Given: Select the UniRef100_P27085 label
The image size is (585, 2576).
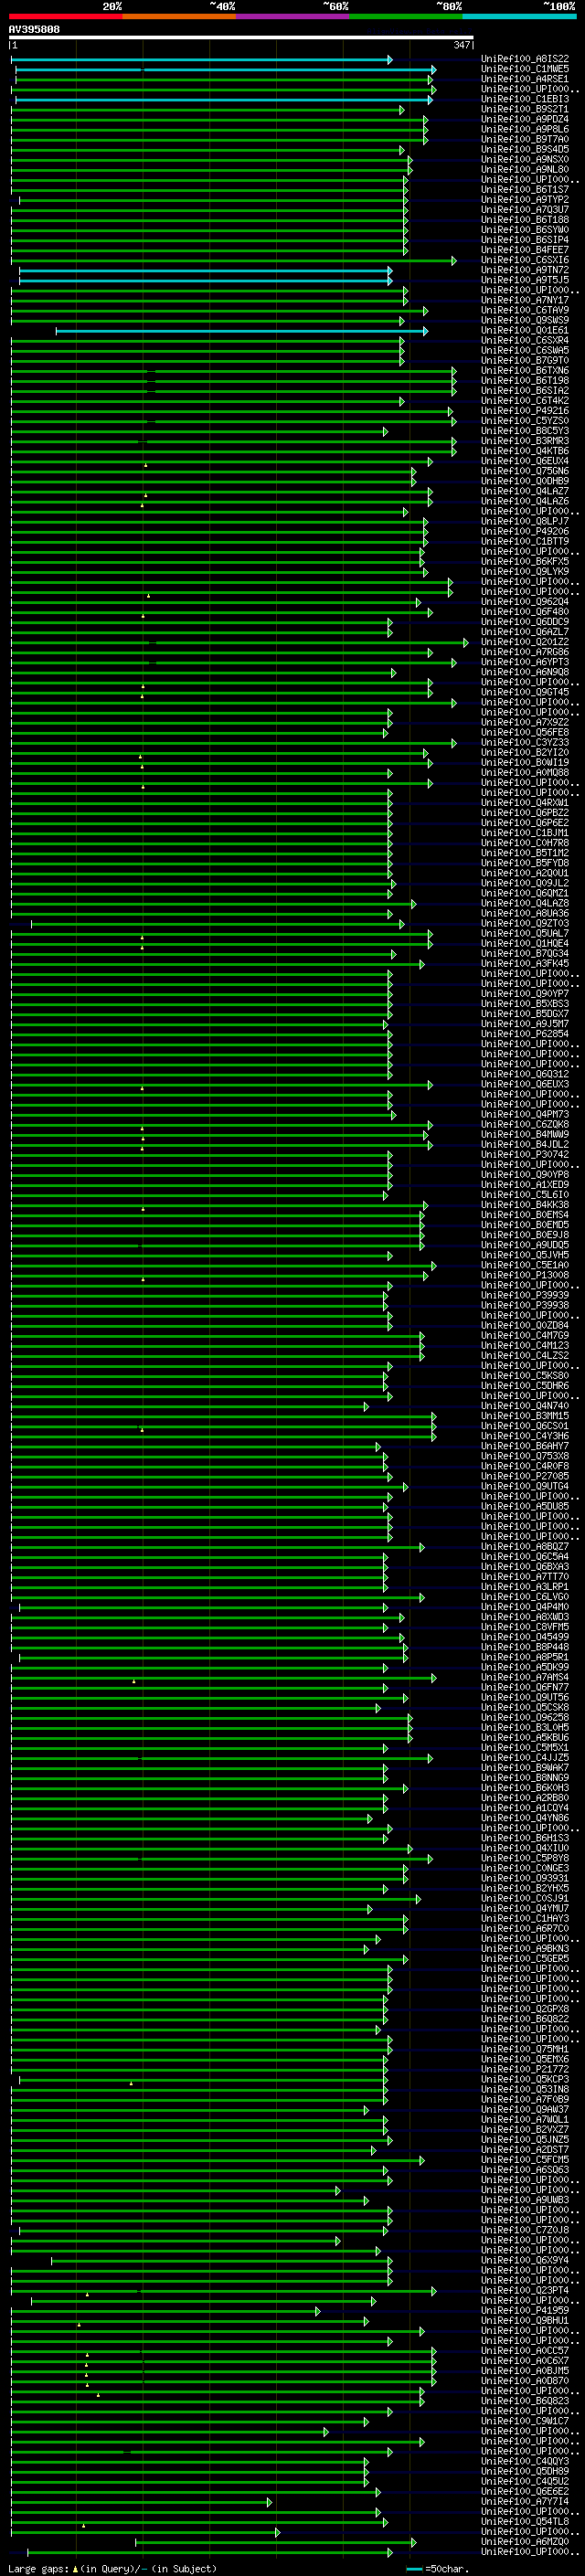Looking at the screenshot, I should [525, 1476].
